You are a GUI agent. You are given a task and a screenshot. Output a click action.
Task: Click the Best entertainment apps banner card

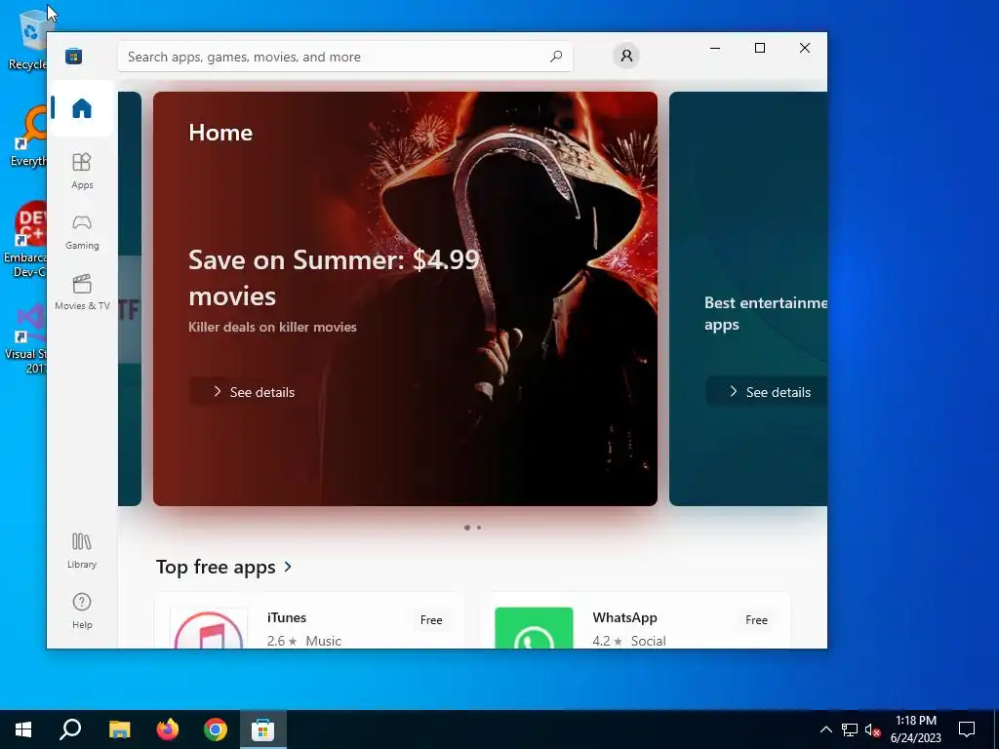[748, 298]
